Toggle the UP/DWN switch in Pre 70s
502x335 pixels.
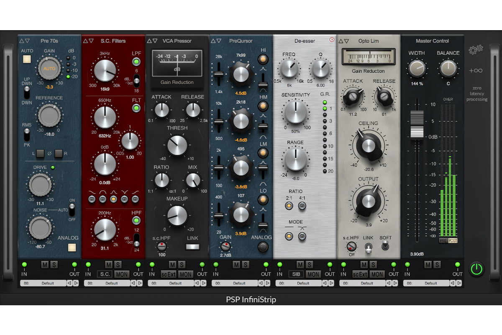27,92
